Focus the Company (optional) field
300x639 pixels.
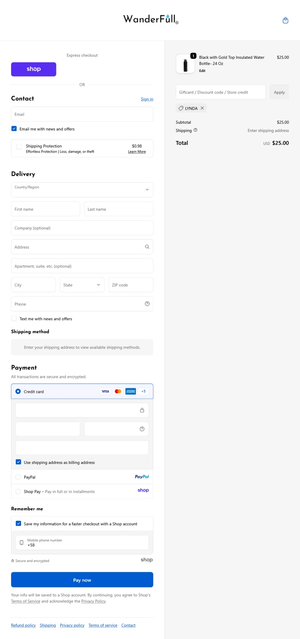click(x=82, y=228)
